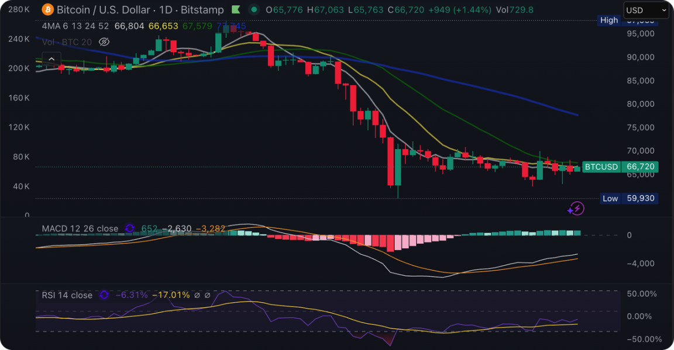This screenshot has width=674, height=350.
Task: Click the Vol · BTC 20 indicator label
Action: click(67, 42)
